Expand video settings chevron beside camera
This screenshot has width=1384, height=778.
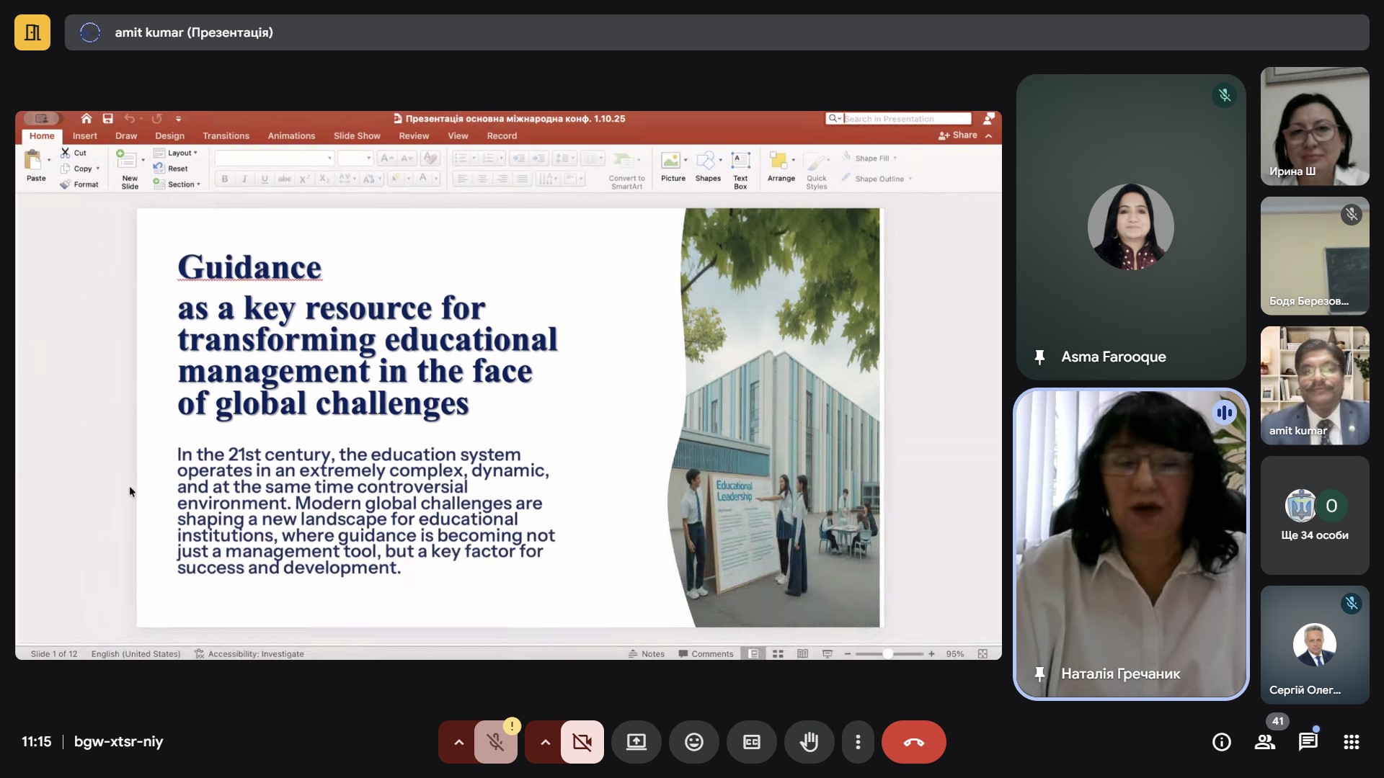(x=545, y=742)
